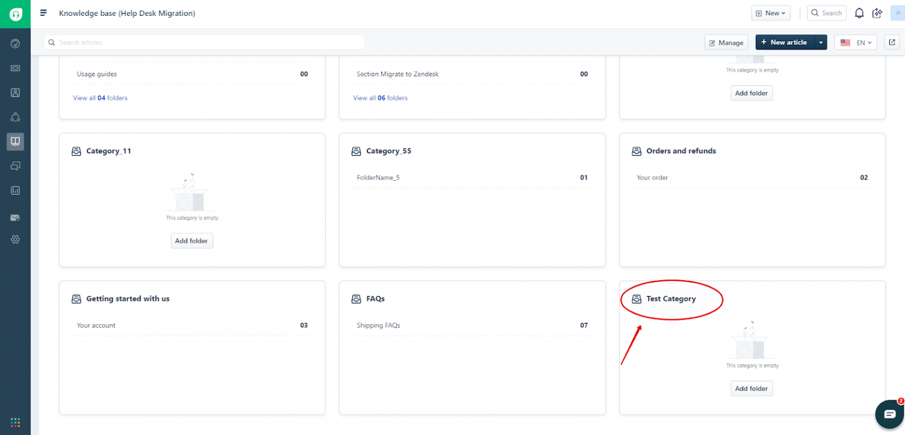905x435 pixels.
Task: Add a folder to Test Category
Action: click(751, 388)
